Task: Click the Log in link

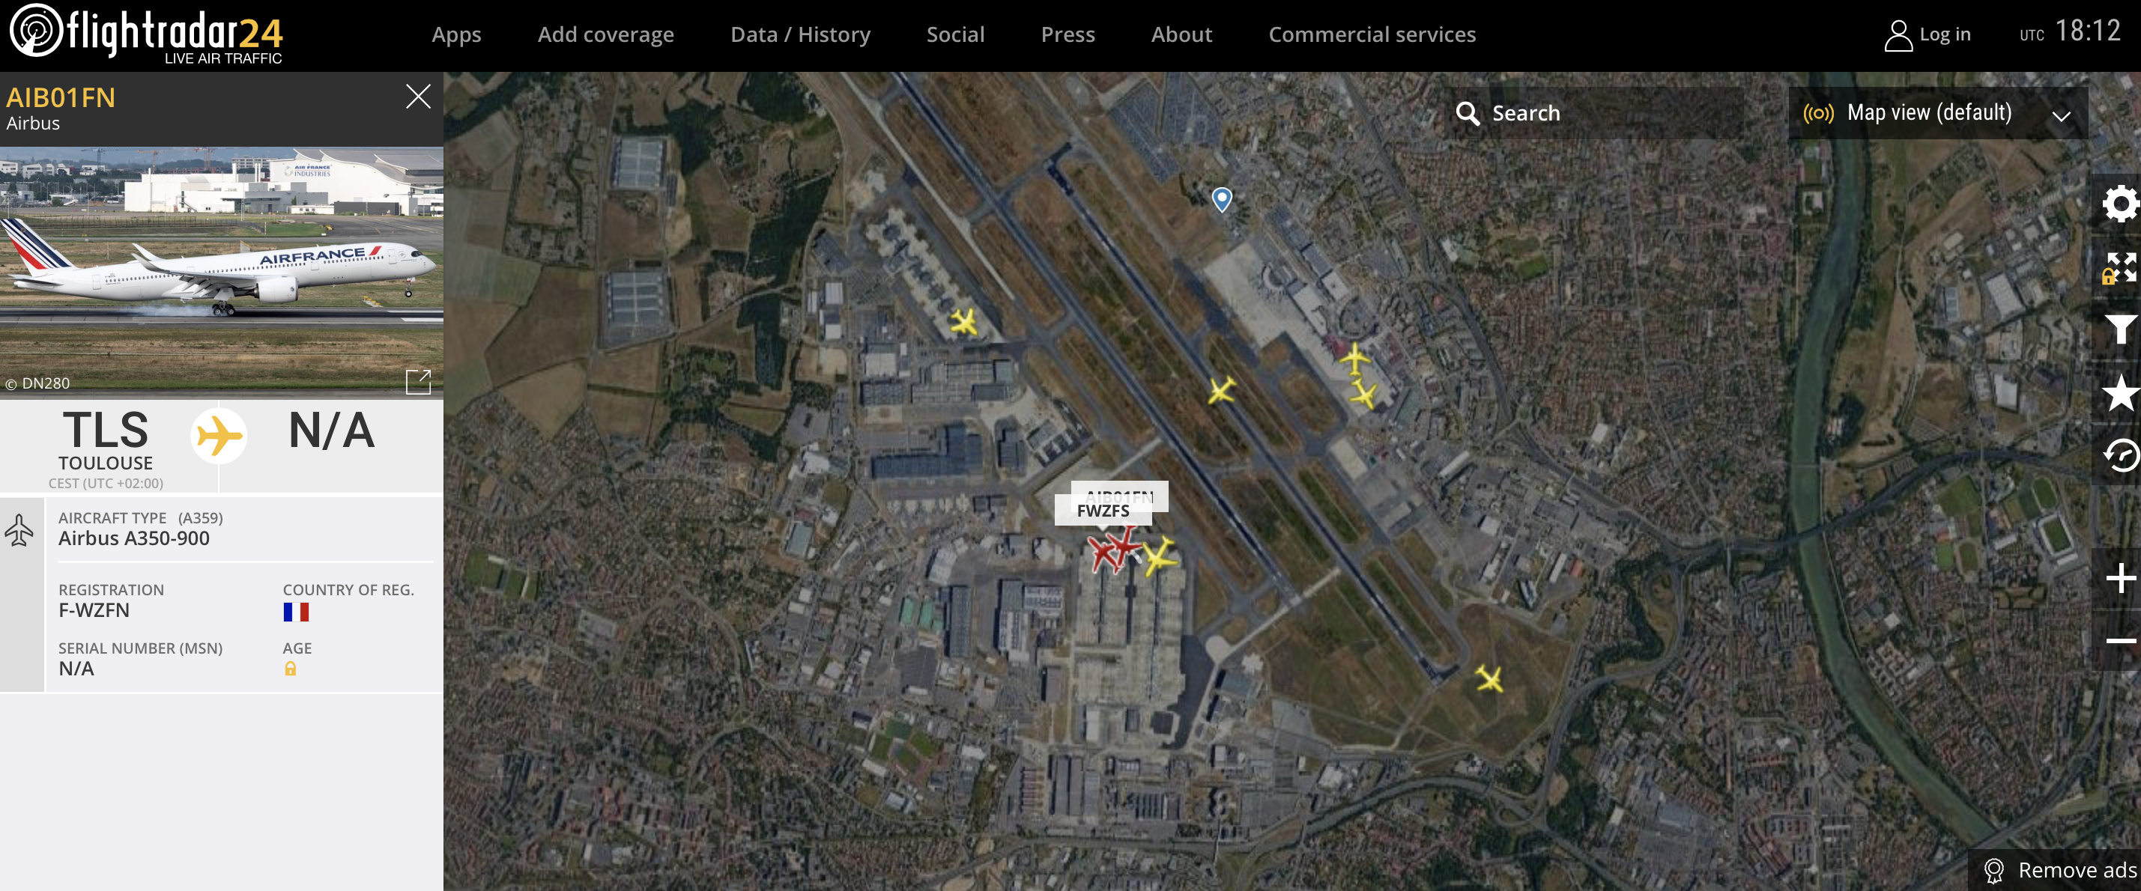Action: tap(1927, 35)
